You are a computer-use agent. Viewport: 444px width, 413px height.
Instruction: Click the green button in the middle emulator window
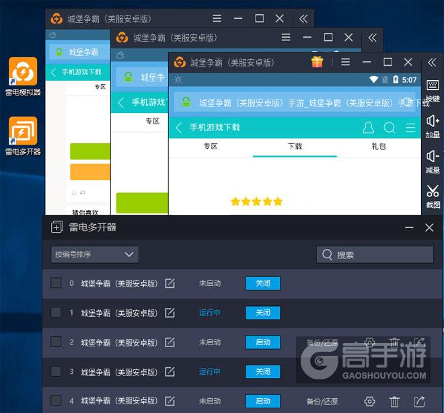[142, 202]
